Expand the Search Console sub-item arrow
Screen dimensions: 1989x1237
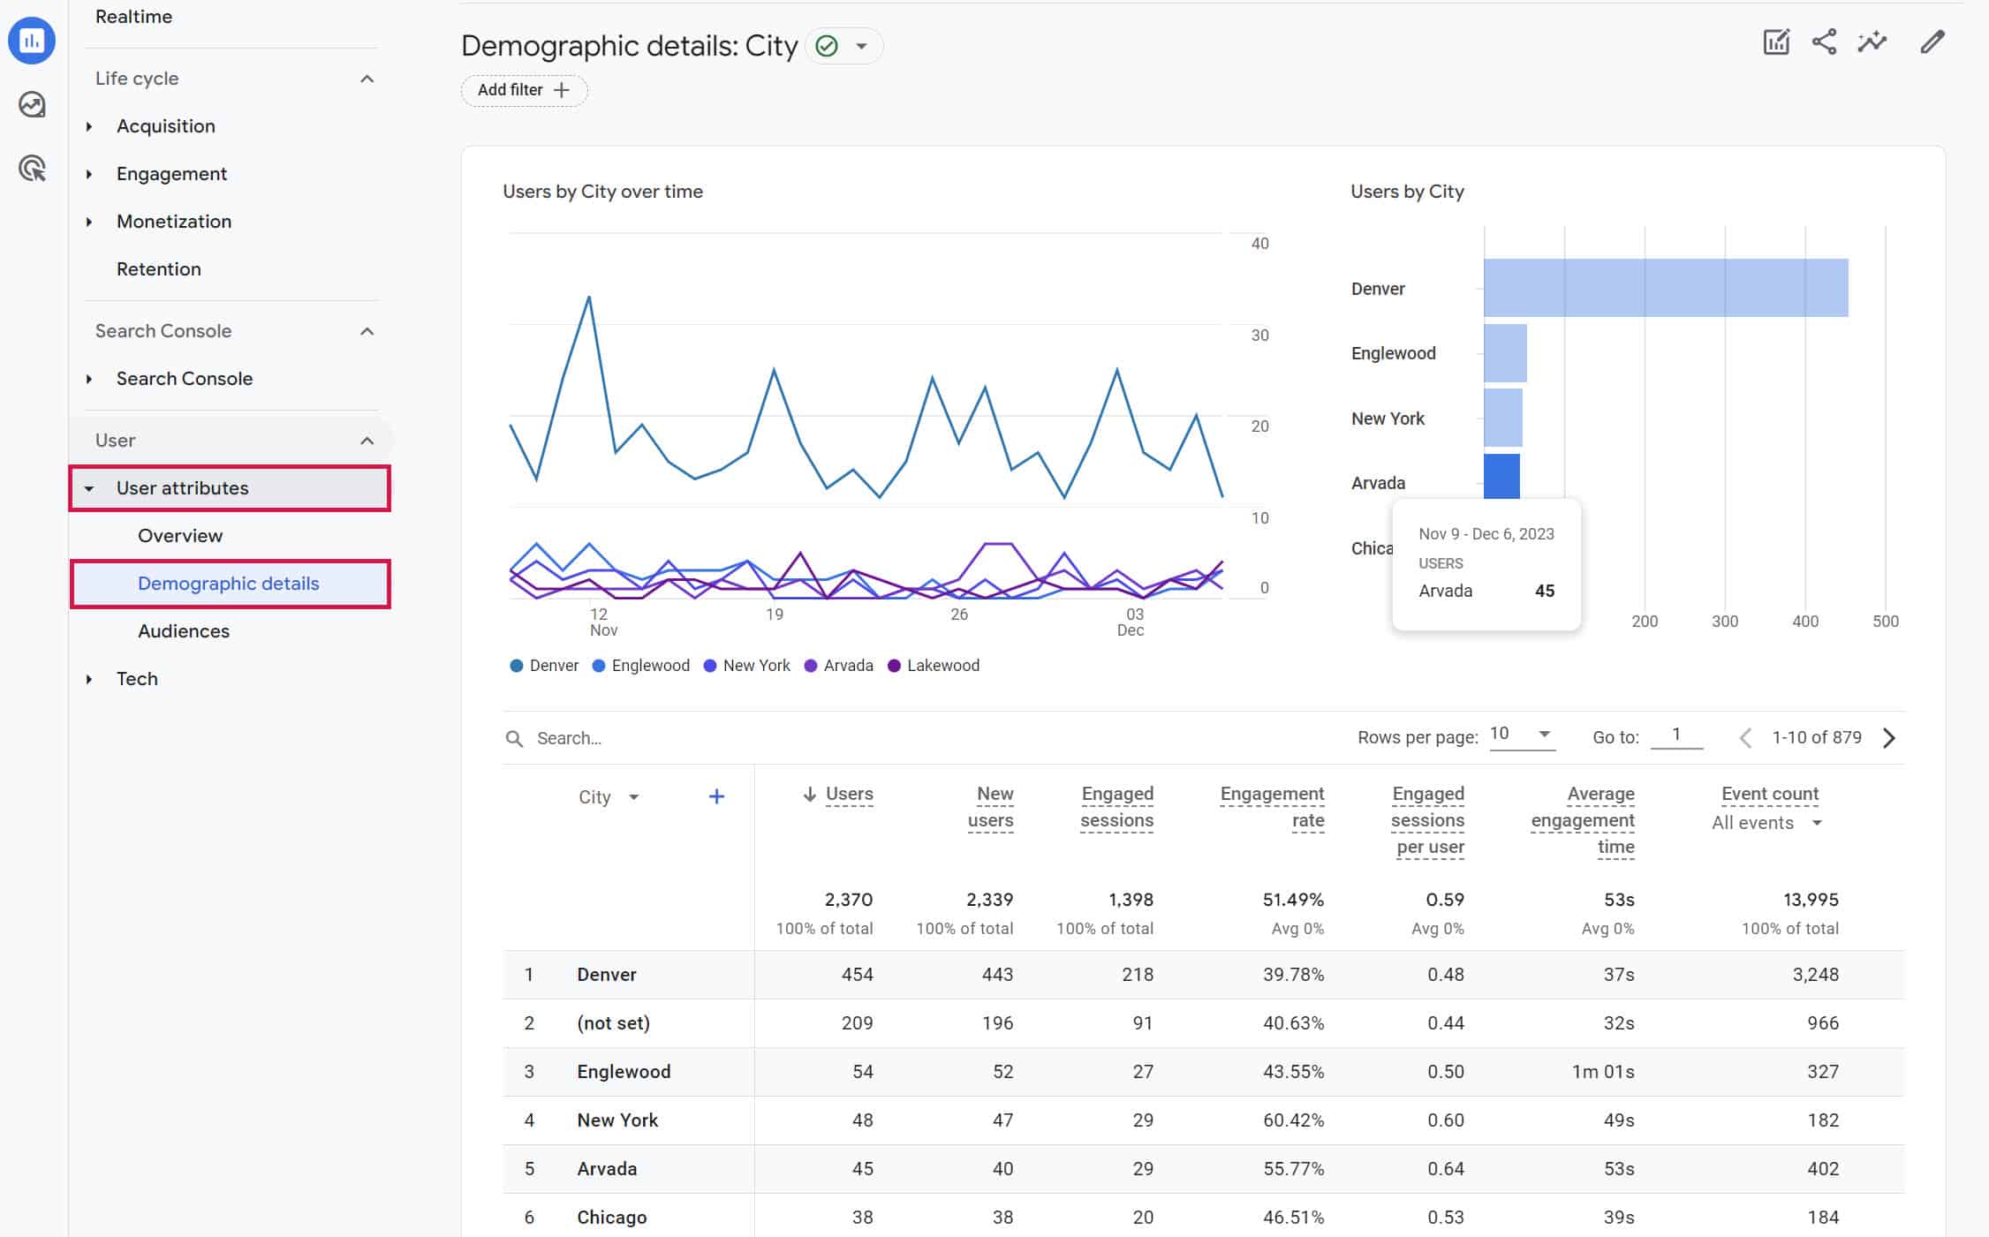click(x=89, y=380)
